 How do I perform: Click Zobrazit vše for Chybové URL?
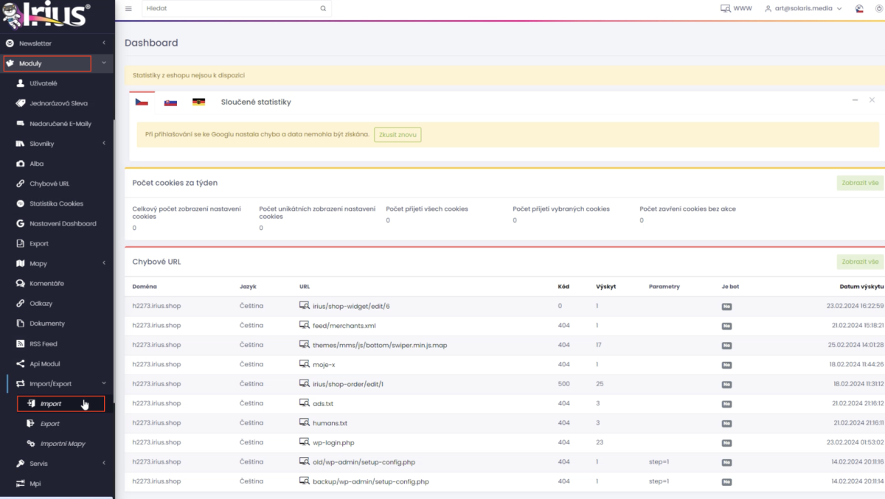860,262
